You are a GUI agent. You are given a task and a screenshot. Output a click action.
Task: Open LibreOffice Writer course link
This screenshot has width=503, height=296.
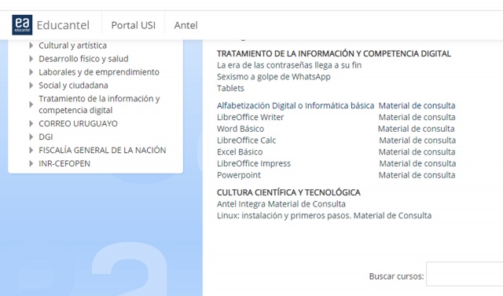point(250,117)
